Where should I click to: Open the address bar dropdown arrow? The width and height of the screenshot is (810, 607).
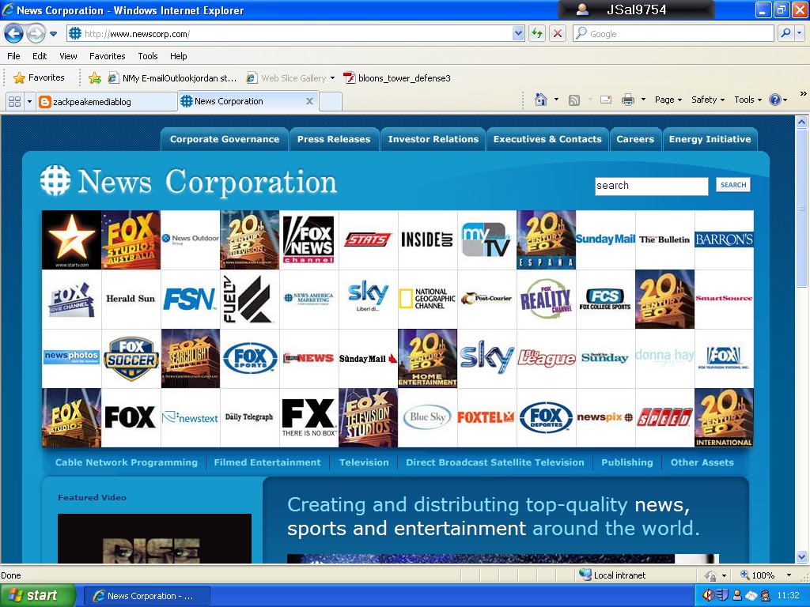pos(518,33)
